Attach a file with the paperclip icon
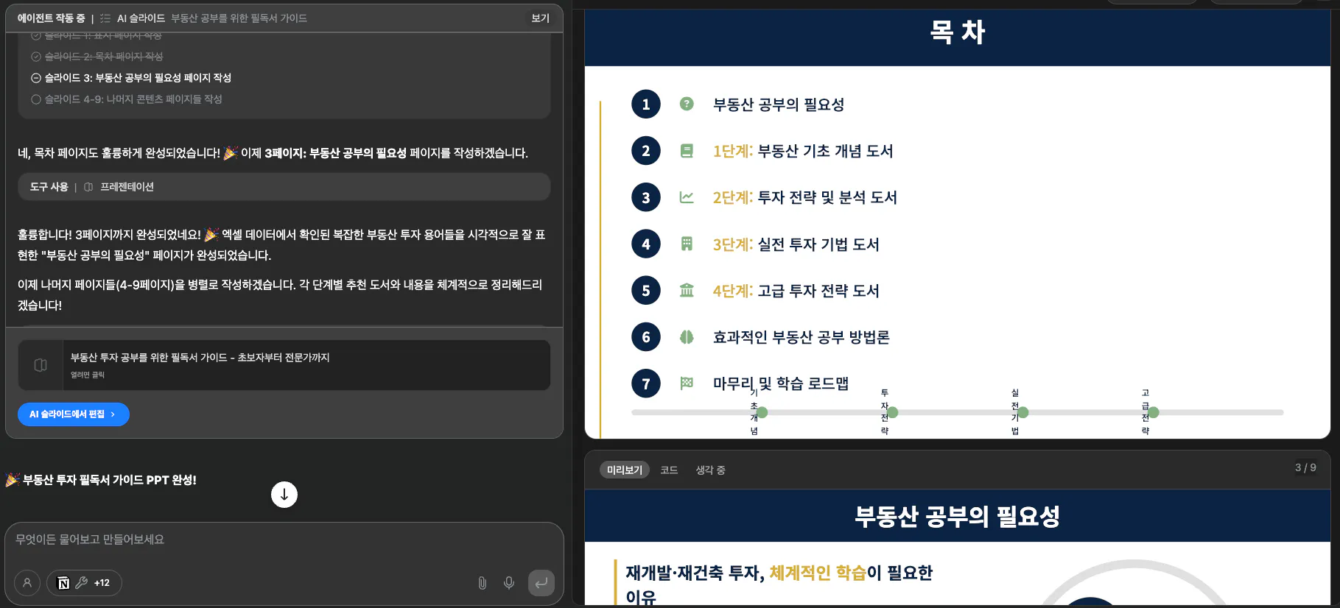Image resolution: width=1340 pixels, height=608 pixels. [x=482, y=583]
